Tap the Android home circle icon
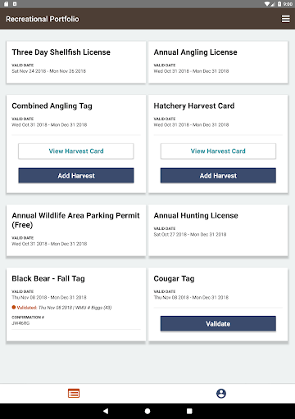The width and height of the screenshot is (295, 419). pos(147,411)
